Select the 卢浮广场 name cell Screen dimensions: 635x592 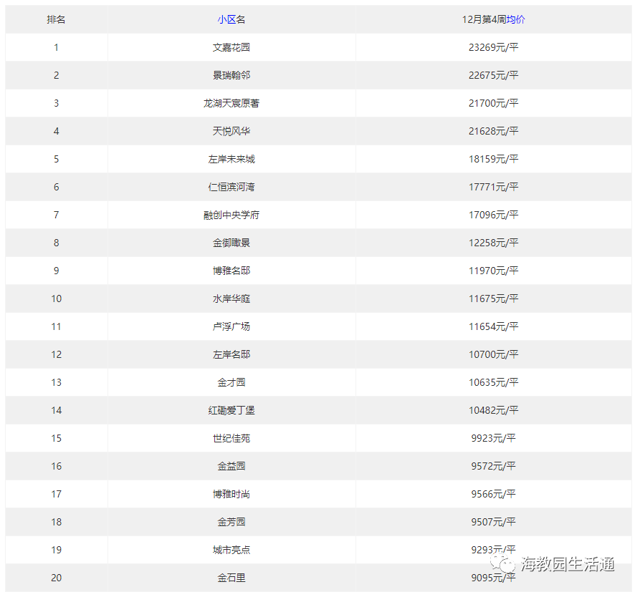pos(231,326)
